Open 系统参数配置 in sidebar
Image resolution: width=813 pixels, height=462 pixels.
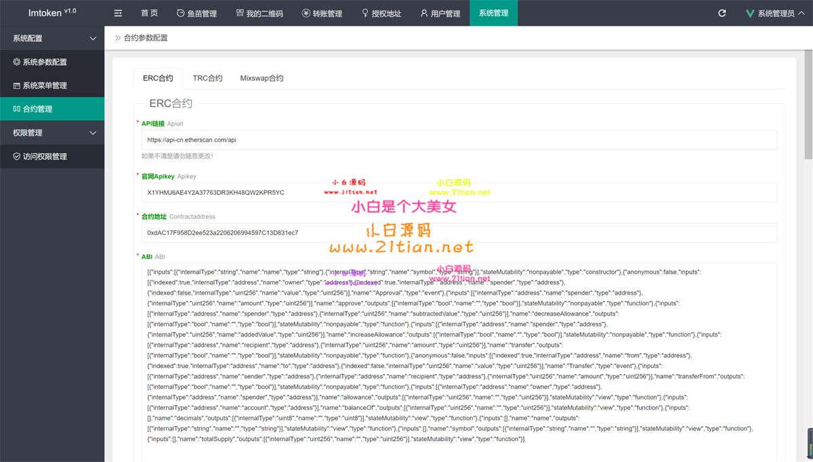52,62
